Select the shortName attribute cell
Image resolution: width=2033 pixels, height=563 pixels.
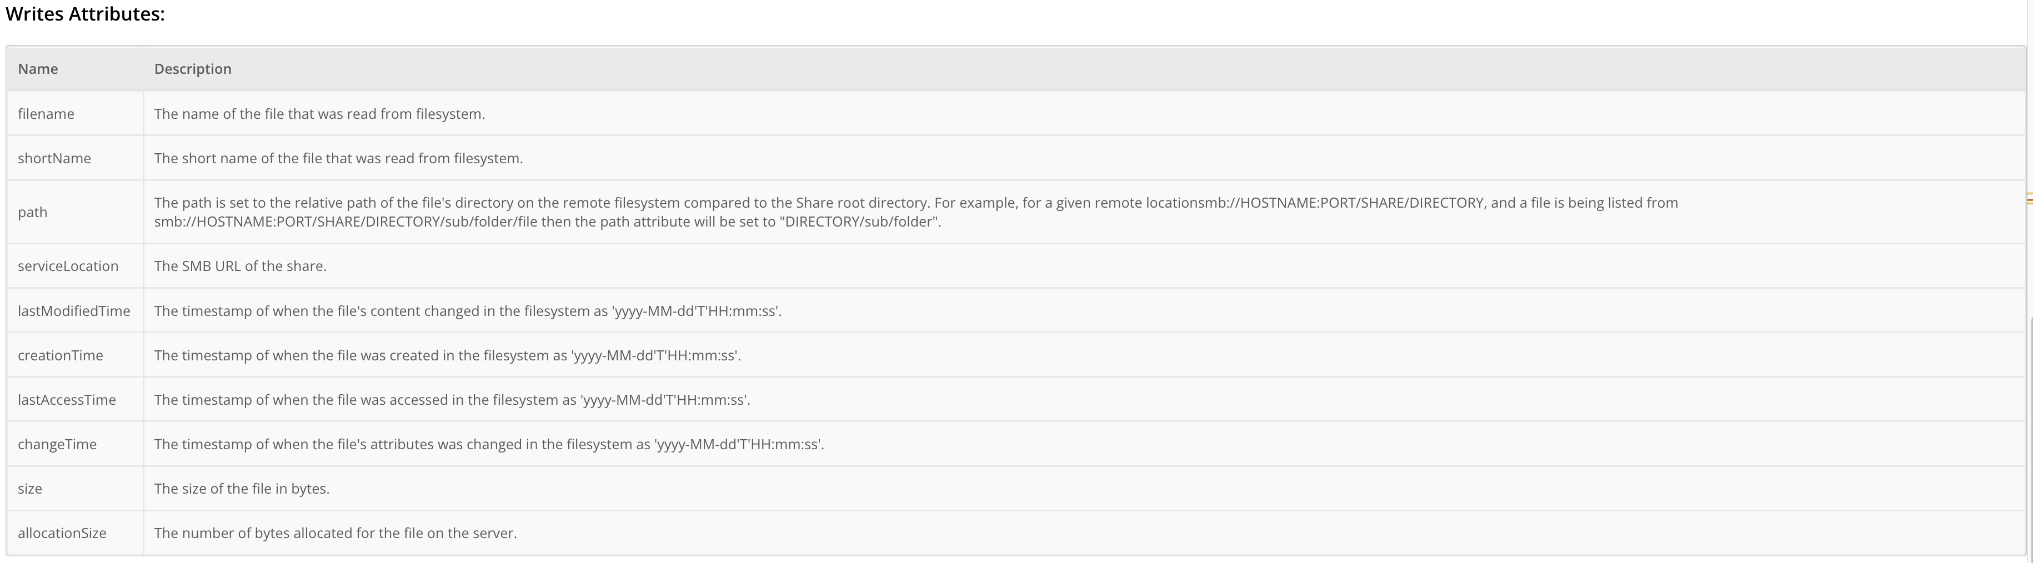[54, 158]
